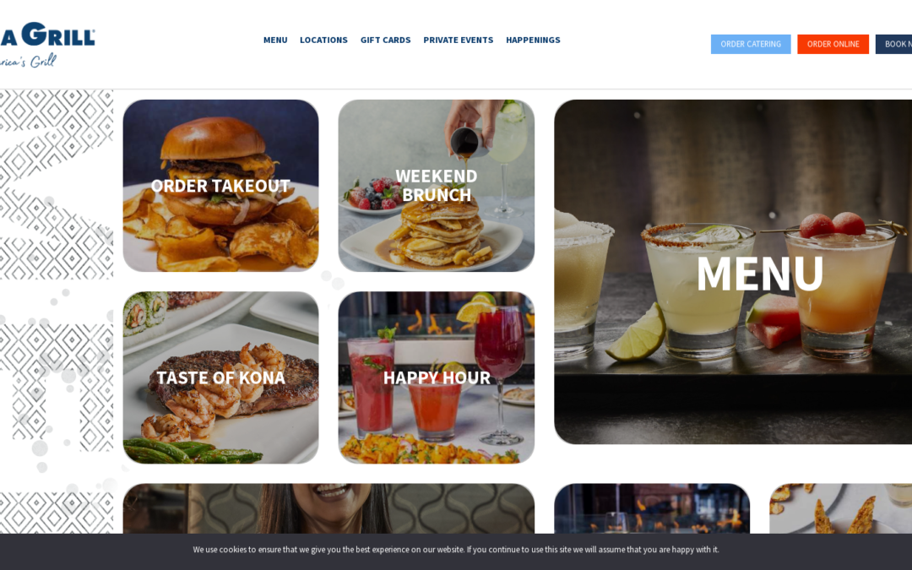912x570 pixels.
Task: Click the America's Grill tagline script
Action: pos(28,61)
